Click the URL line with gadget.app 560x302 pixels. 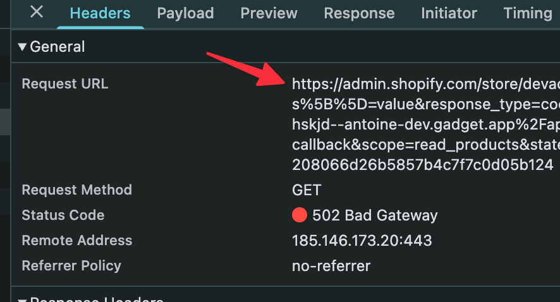pos(426,124)
